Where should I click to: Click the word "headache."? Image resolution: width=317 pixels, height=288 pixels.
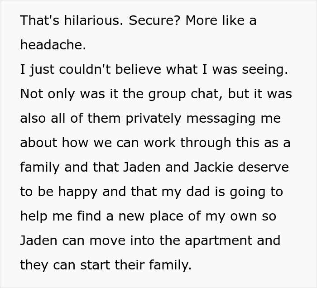pyautogui.click(x=53, y=45)
